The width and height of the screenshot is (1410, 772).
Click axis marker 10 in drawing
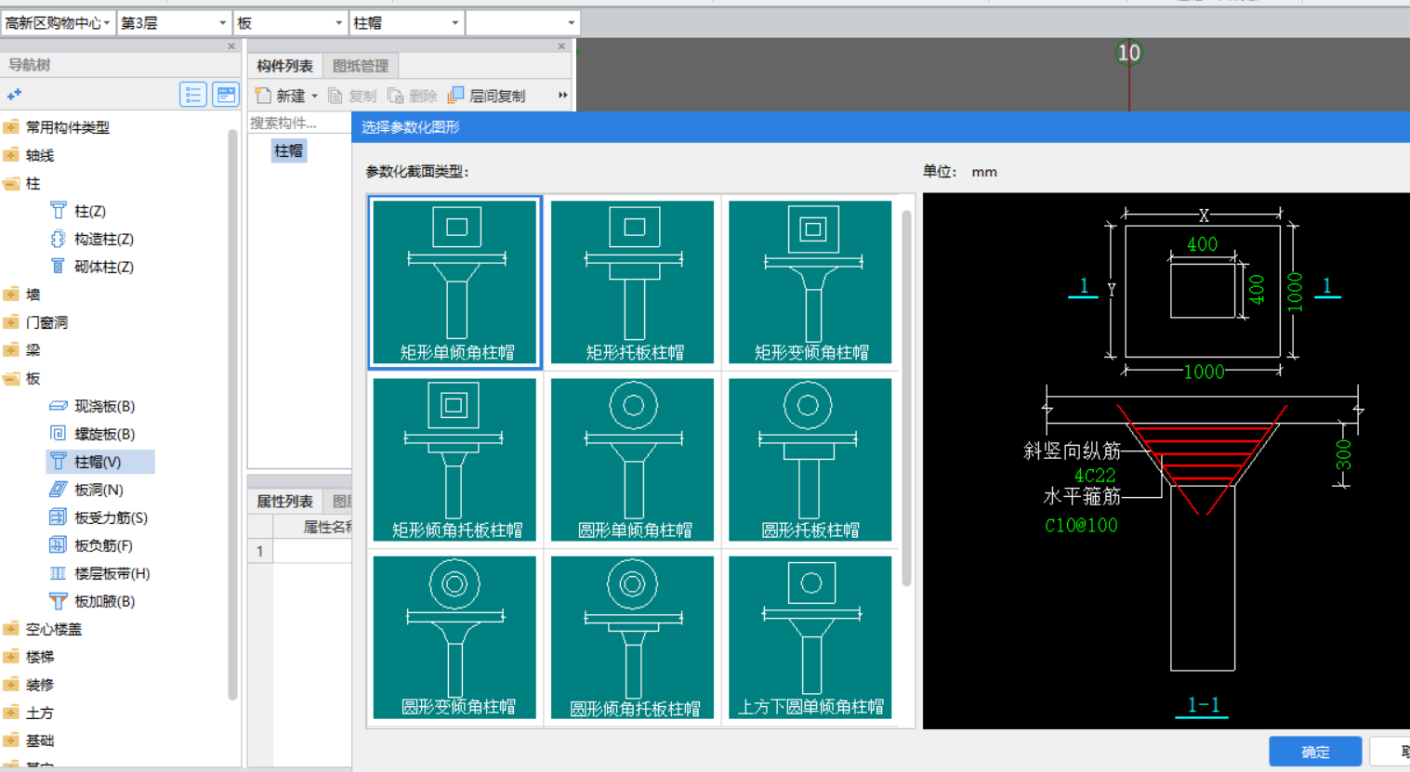(1128, 53)
